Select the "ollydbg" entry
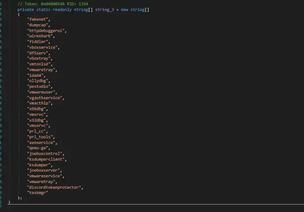The width and height of the screenshot is (304, 212). pos(38,81)
